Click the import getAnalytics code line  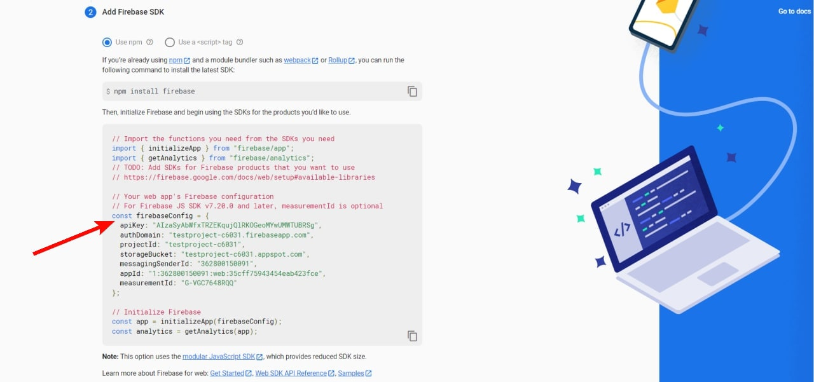213,158
